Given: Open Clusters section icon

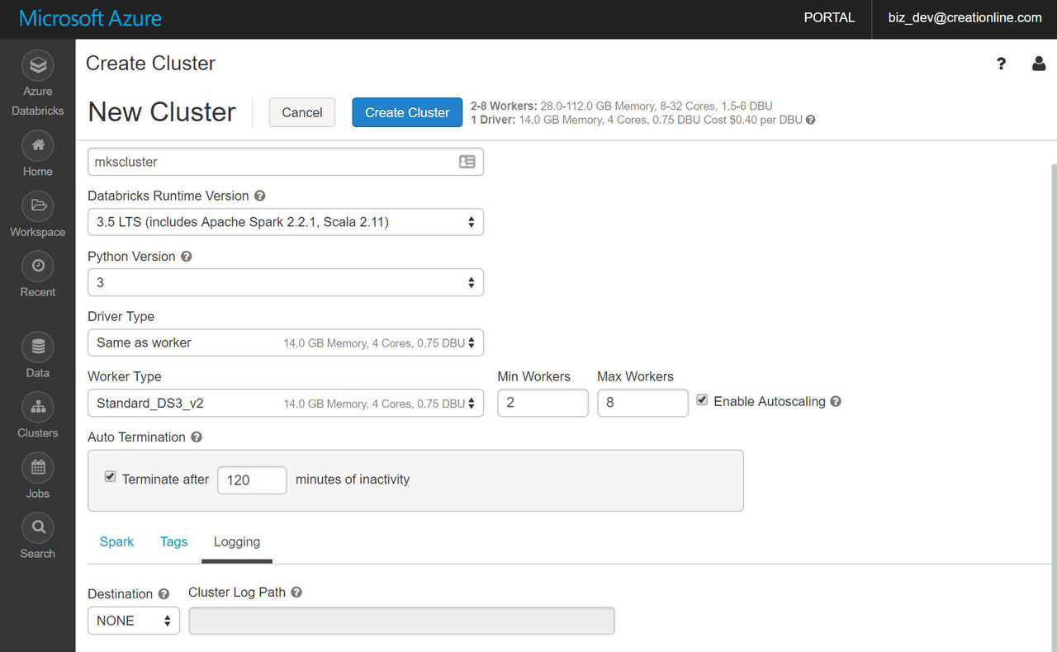Looking at the screenshot, I should (x=38, y=407).
